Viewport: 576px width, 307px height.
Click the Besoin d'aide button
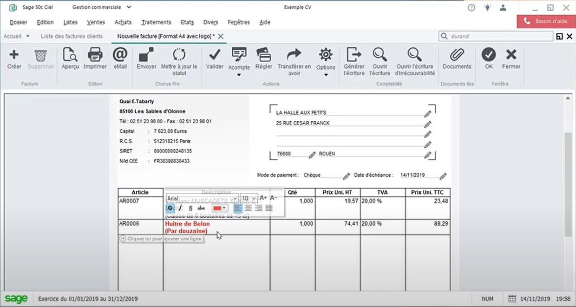546,21
